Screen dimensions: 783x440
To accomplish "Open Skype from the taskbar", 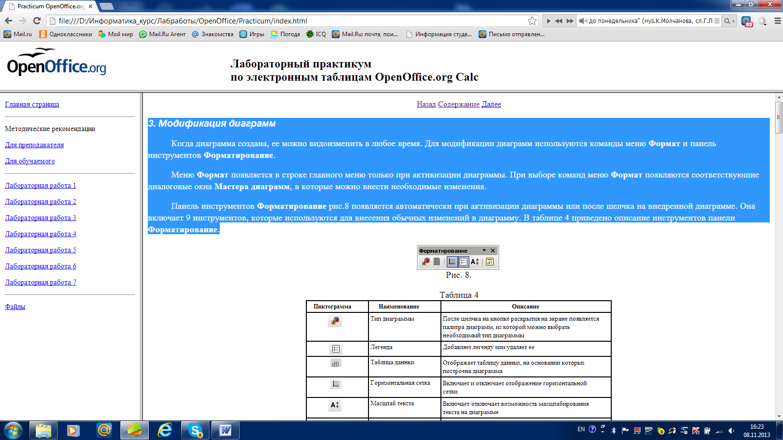I will [x=195, y=430].
